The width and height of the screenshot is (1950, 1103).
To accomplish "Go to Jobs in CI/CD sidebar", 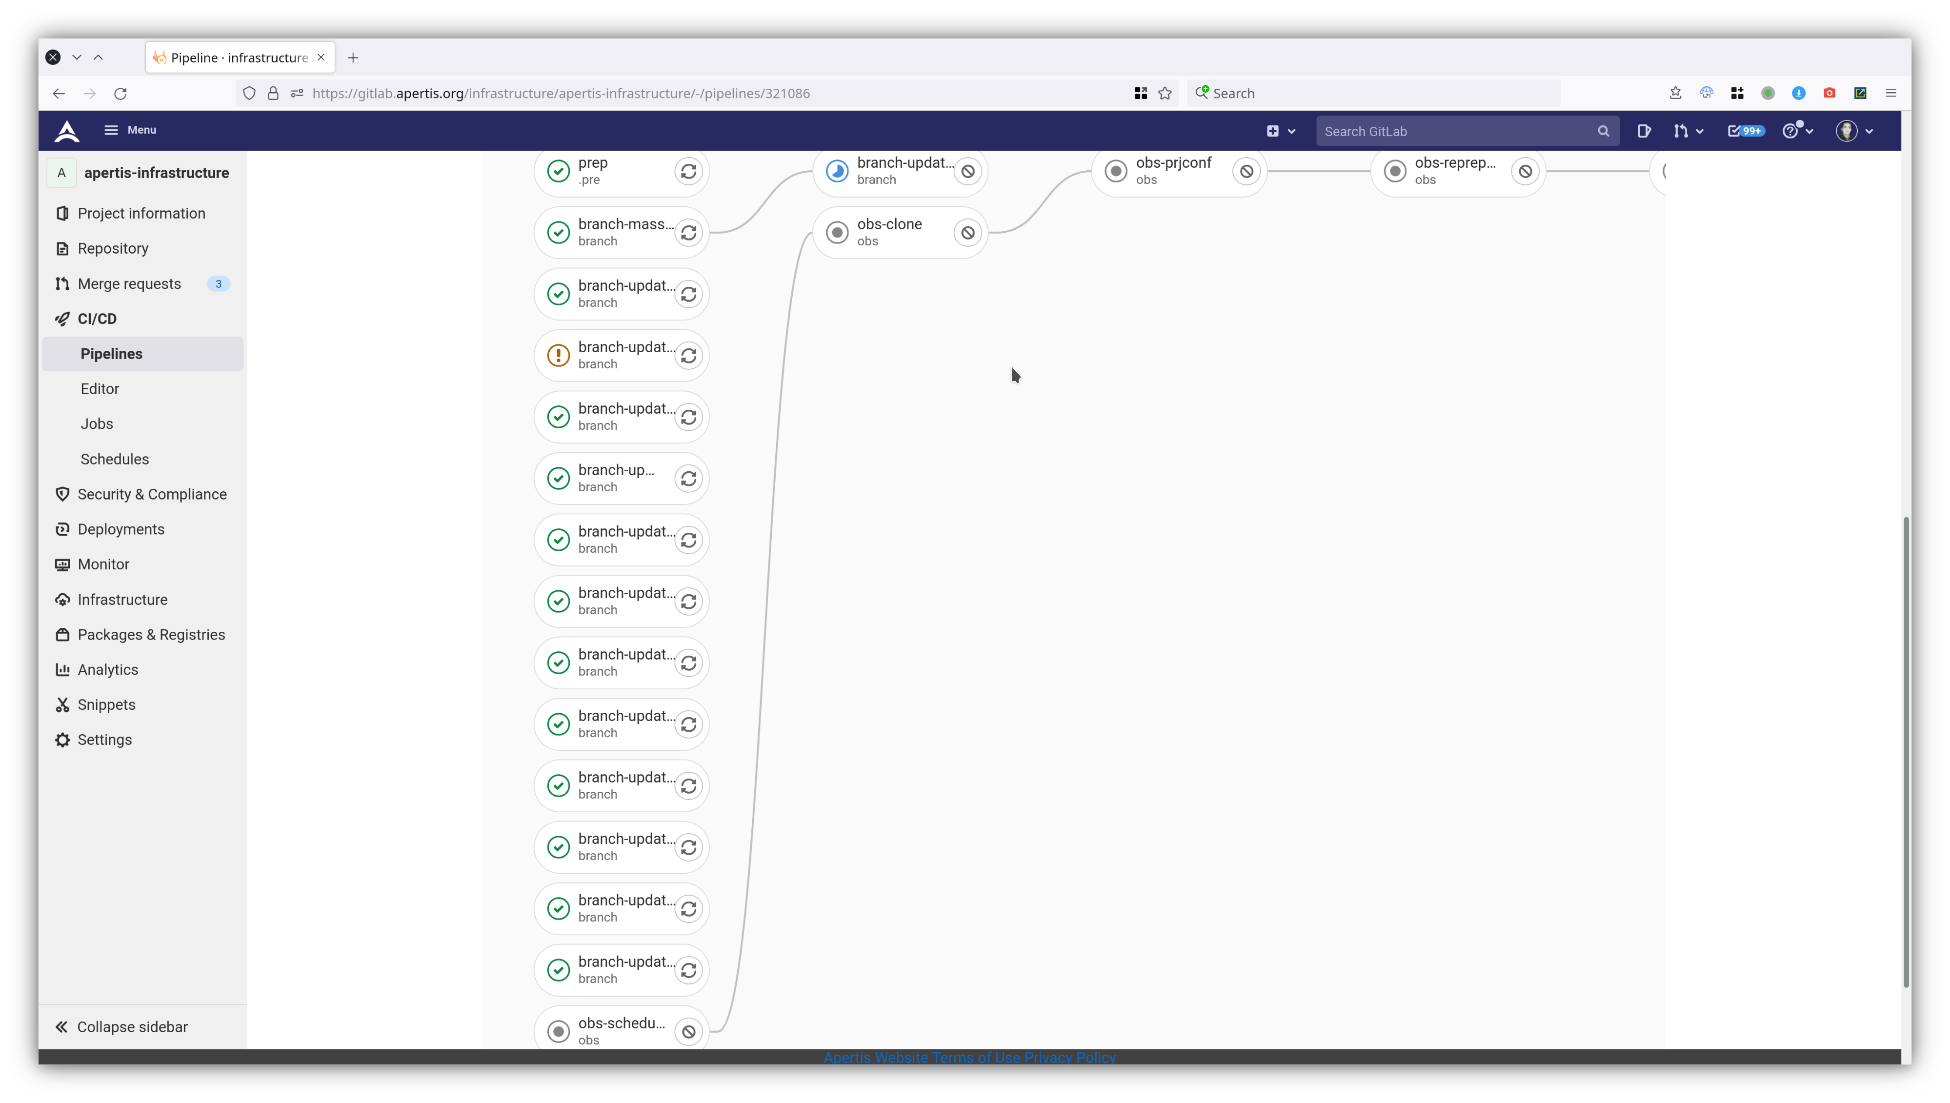I will click(x=97, y=423).
